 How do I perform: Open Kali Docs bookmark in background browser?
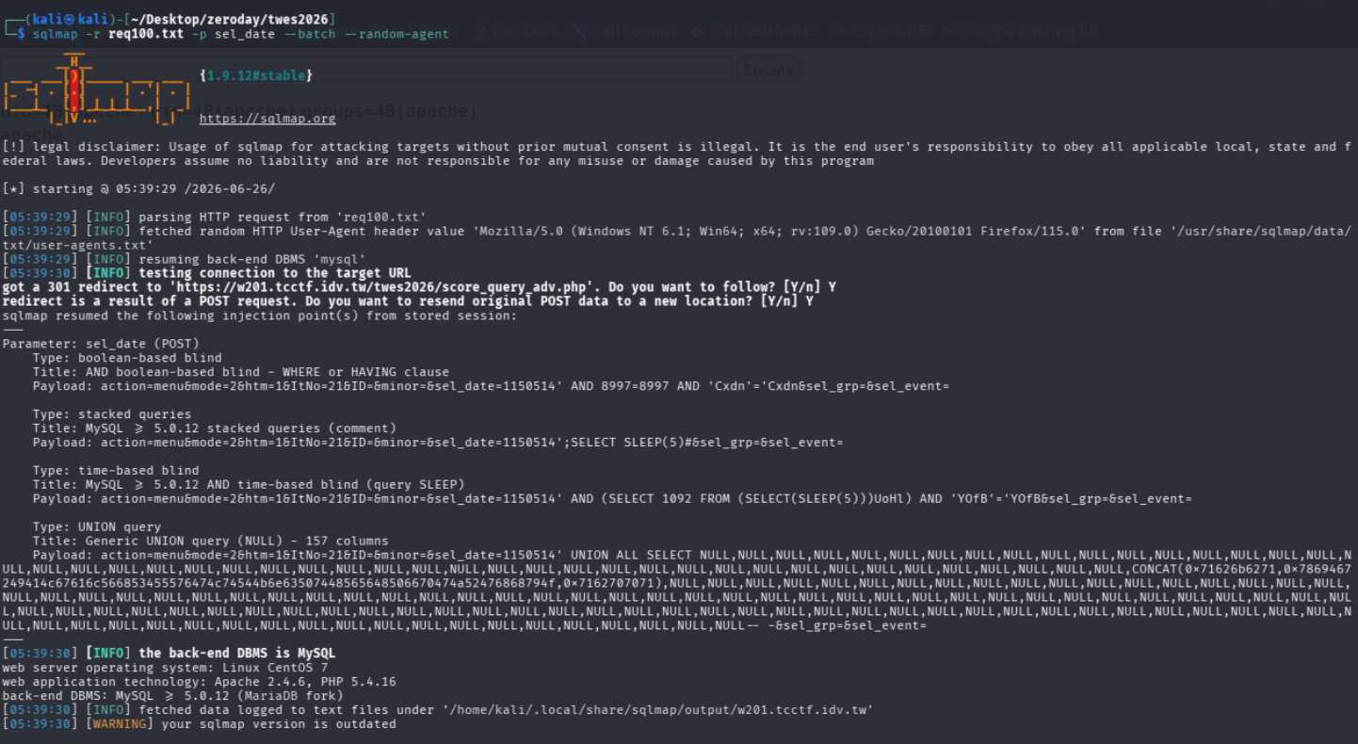pos(517,30)
